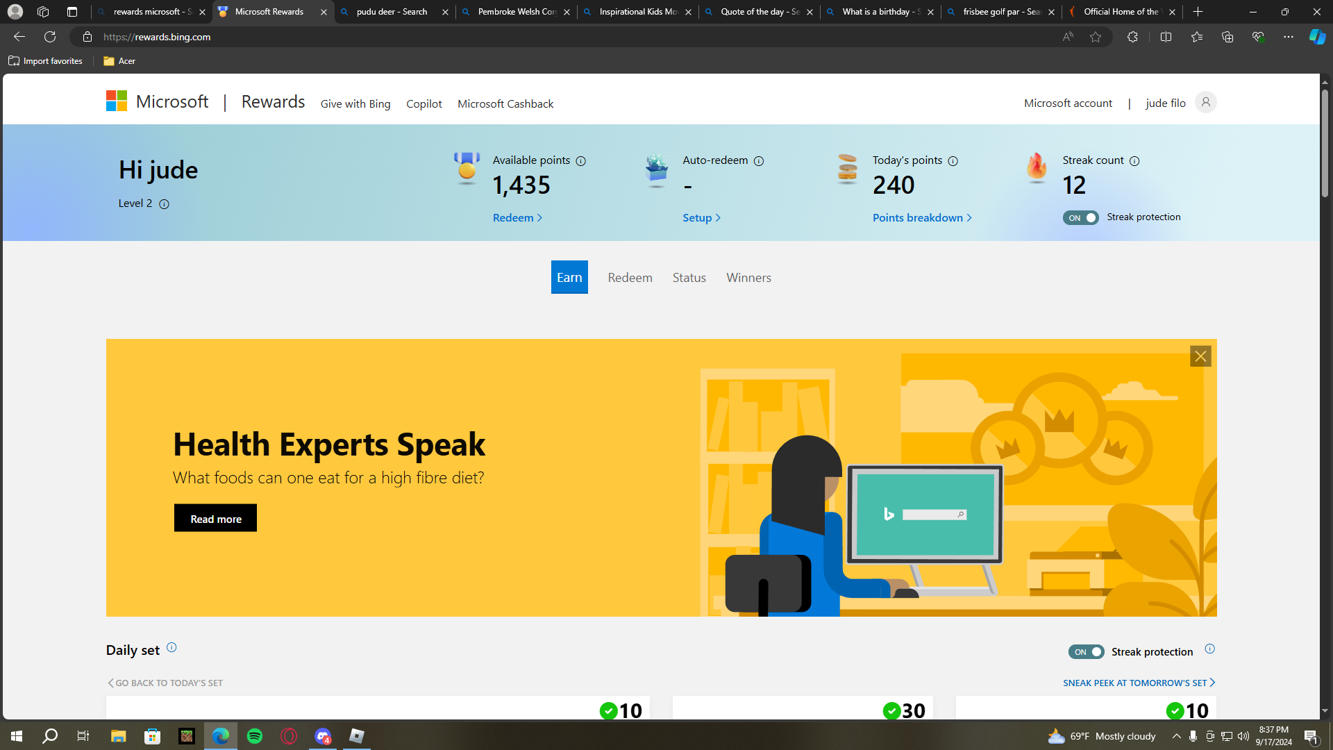Open Spotify from the taskbar
Image resolution: width=1333 pixels, height=750 pixels.
click(x=255, y=736)
